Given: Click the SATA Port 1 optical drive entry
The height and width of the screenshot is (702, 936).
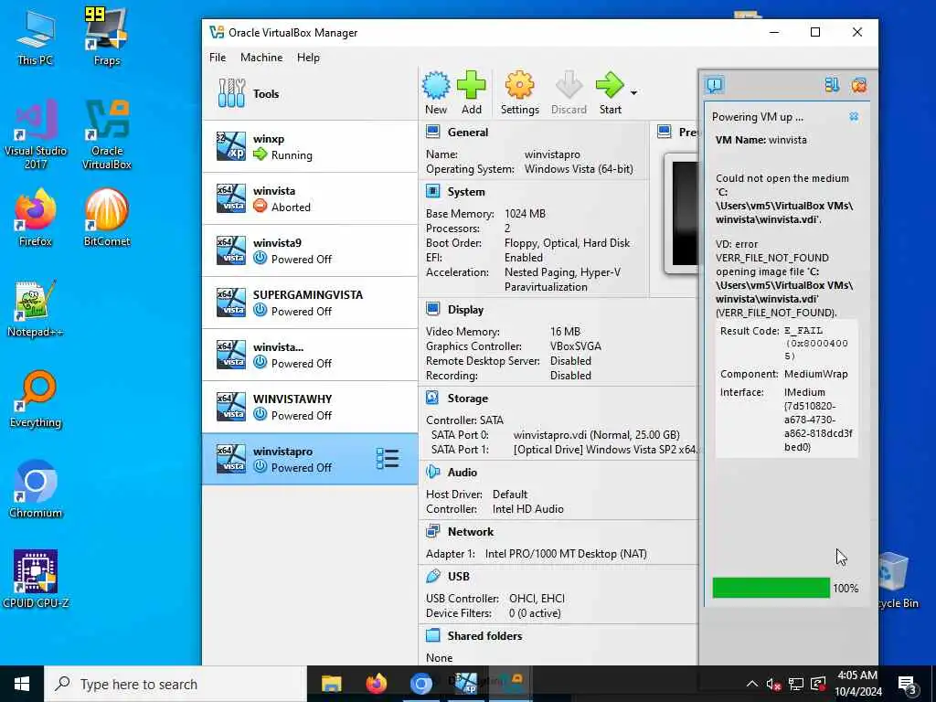Looking at the screenshot, I should click(605, 450).
